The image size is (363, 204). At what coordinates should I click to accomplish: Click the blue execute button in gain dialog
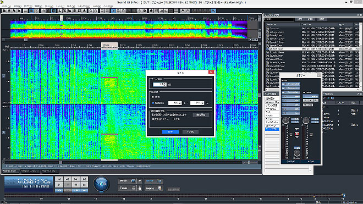pos(170,132)
